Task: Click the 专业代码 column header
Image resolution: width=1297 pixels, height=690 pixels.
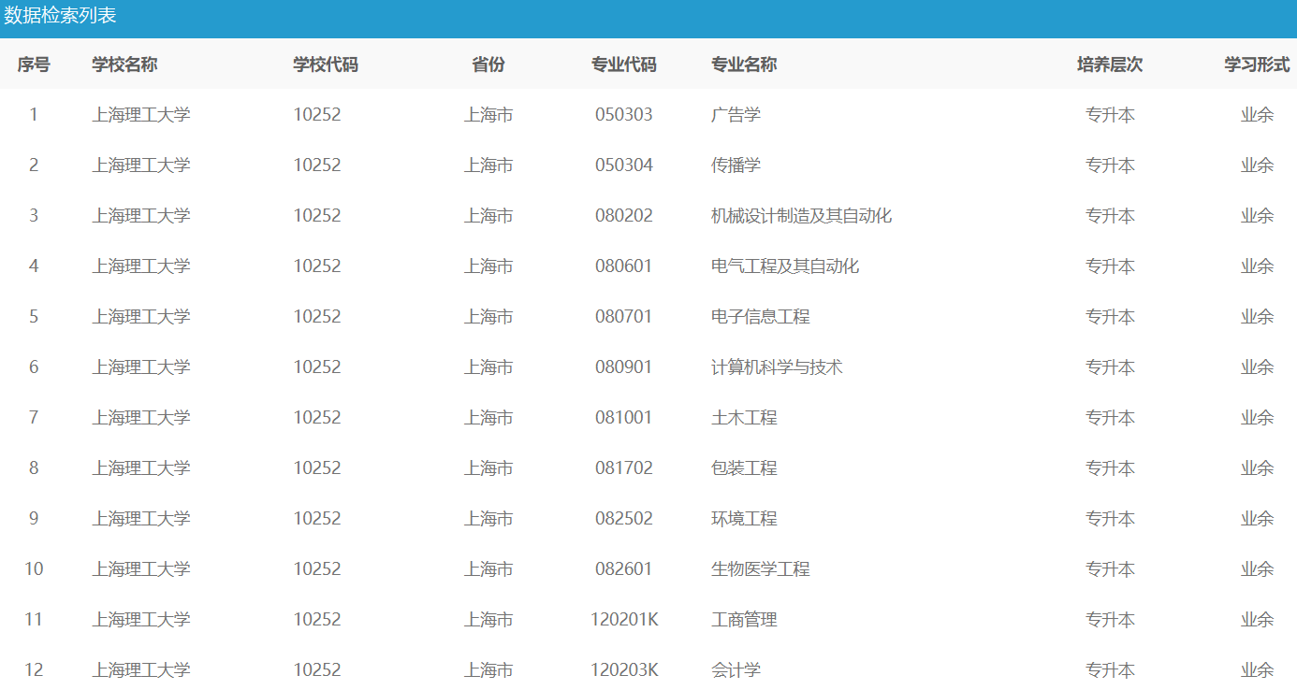Action: point(624,65)
